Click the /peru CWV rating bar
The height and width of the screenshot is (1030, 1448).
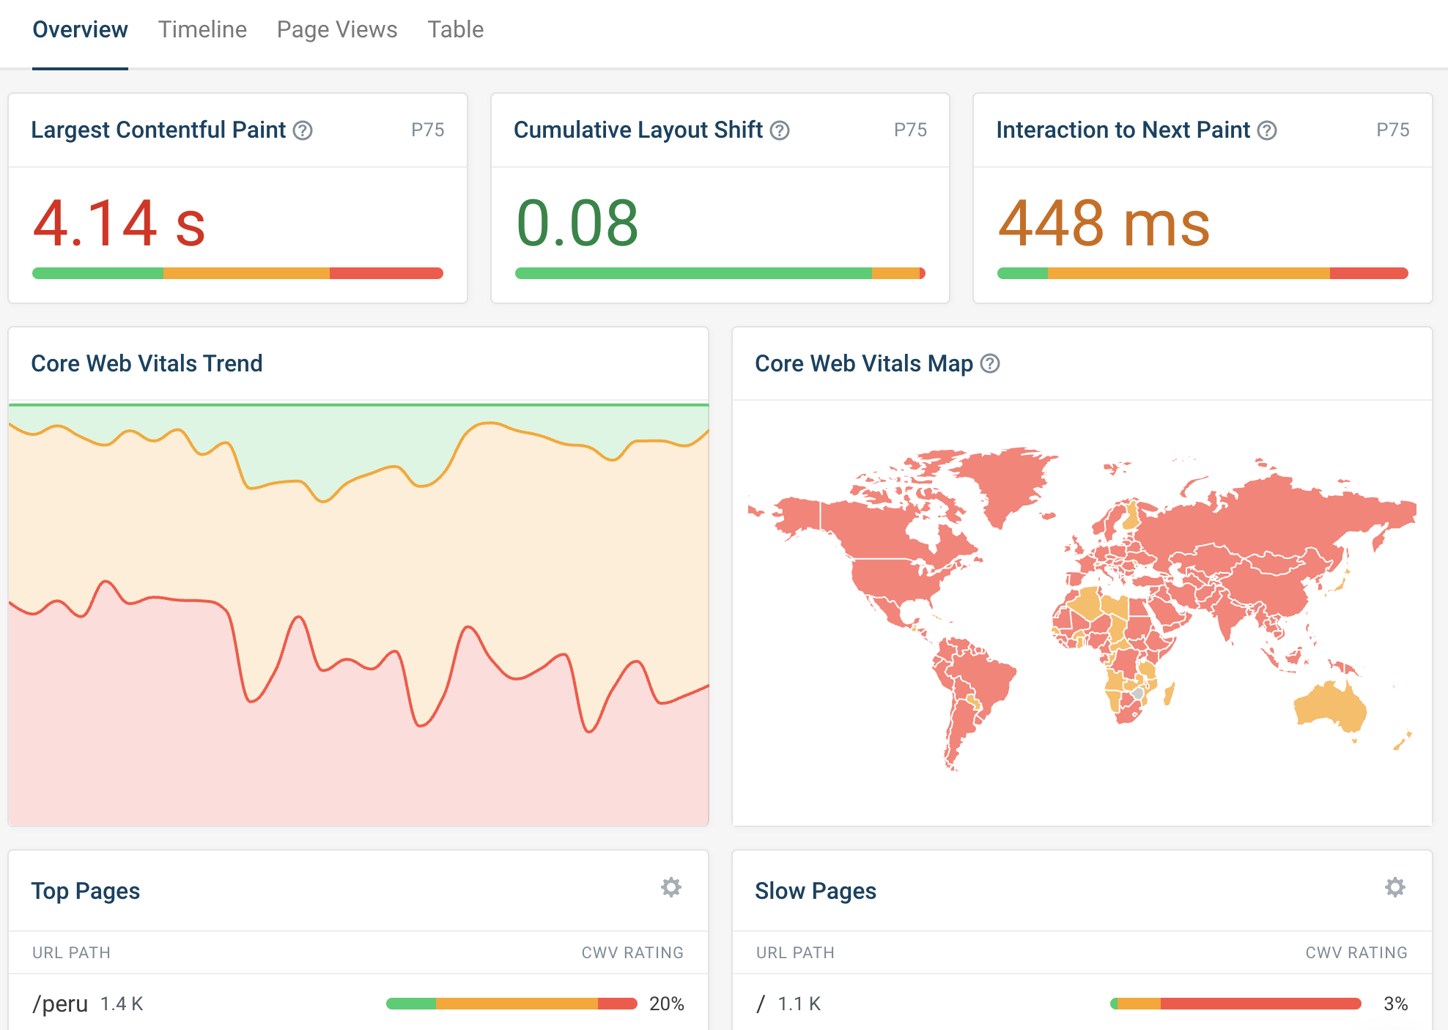point(511,1004)
